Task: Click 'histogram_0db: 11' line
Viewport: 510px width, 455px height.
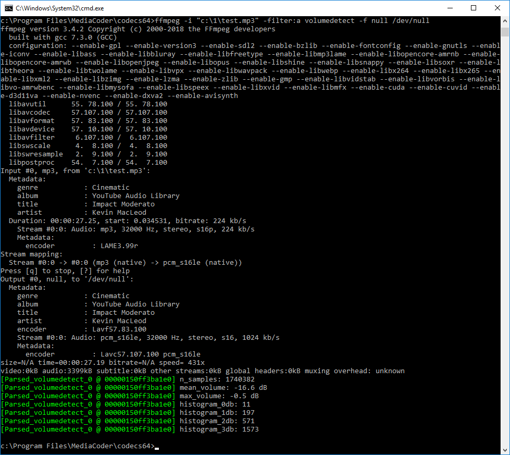Action: click(x=126, y=404)
